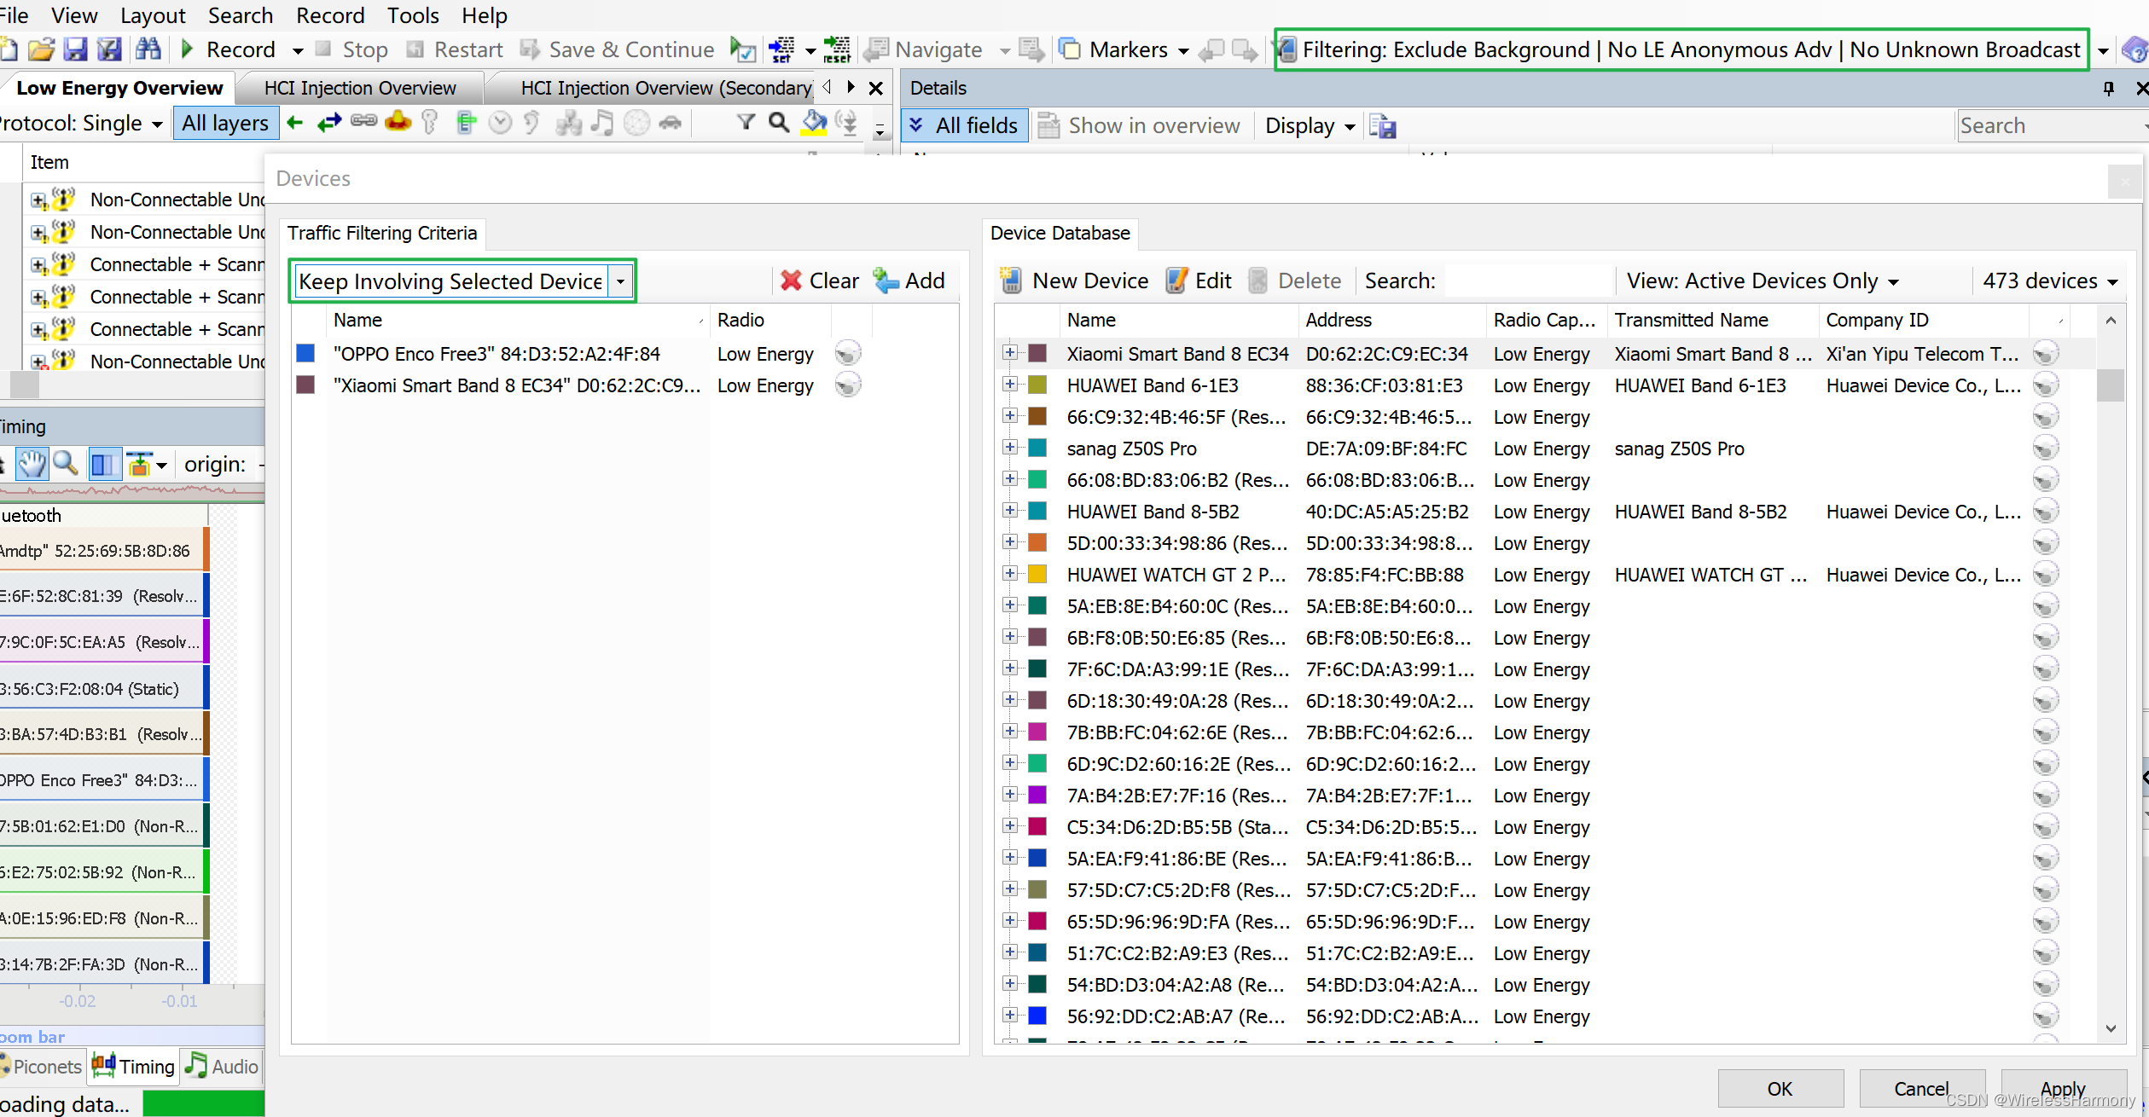Click the New Device icon button
This screenshot has height=1117, width=2149.
tap(1010, 281)
